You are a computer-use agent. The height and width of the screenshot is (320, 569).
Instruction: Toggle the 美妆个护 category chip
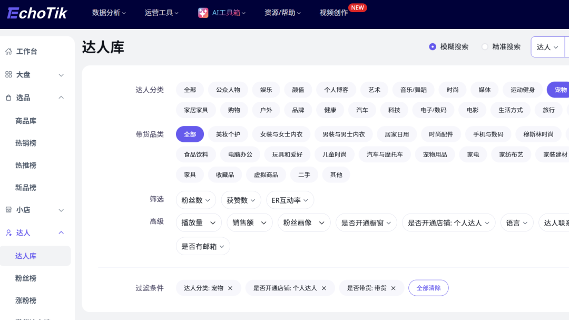pos(228,134)
